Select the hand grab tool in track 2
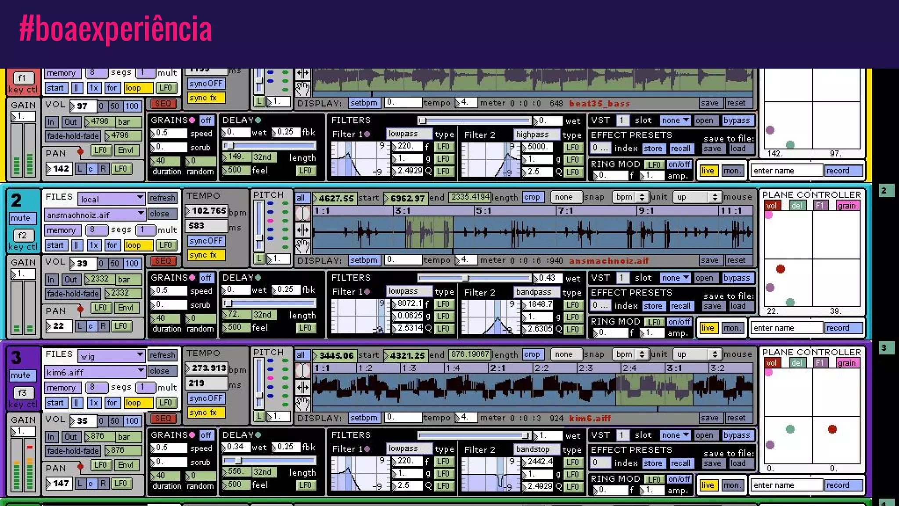Screen dimensions: 899x506 coord(302,246)
